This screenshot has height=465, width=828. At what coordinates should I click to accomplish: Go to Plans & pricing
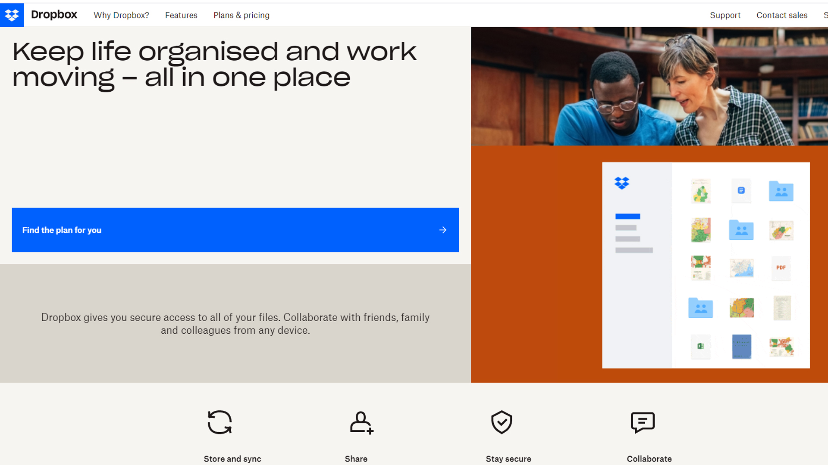[x=241, y=15]
